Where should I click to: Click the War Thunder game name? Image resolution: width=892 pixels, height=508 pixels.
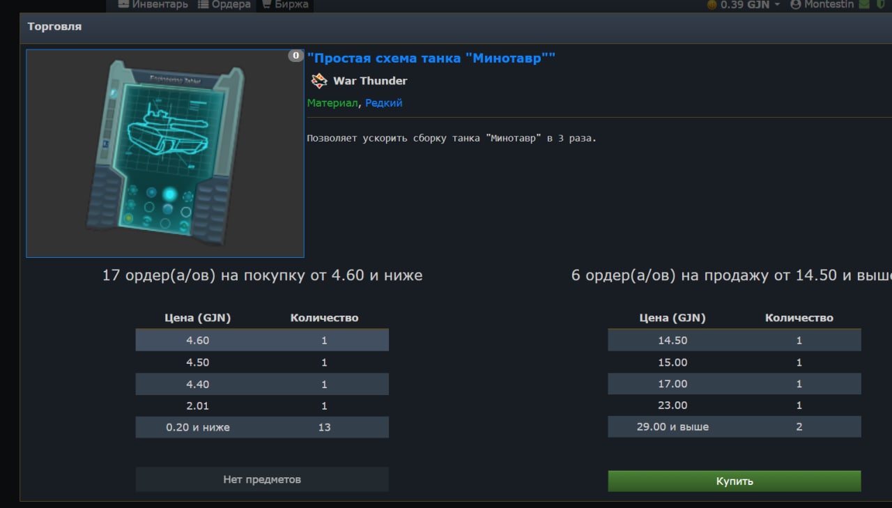(370, 81)
